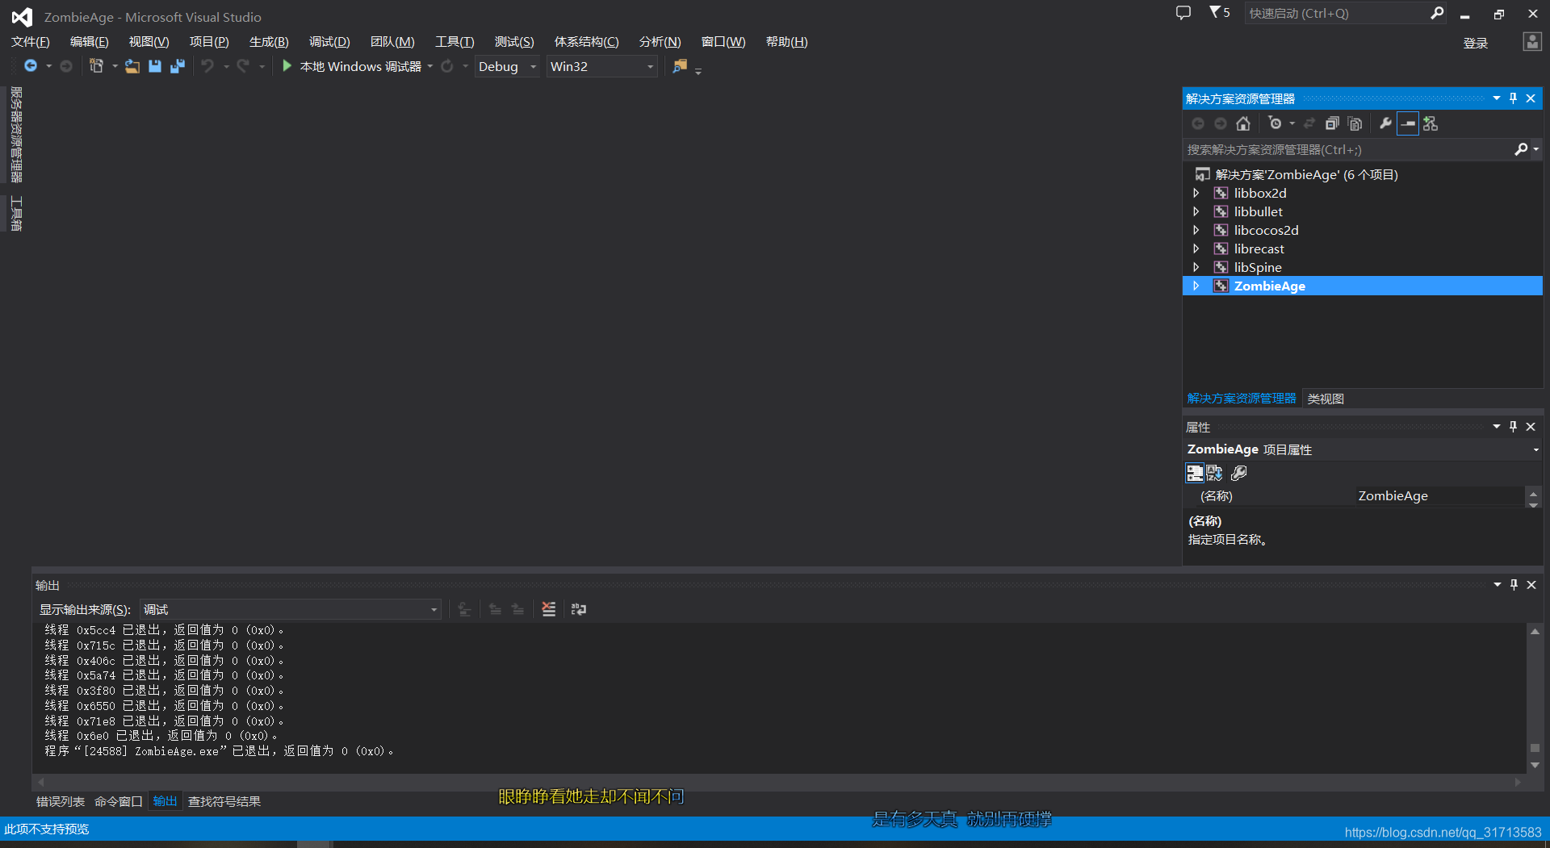Pin the Solution Explorer panel
1550x848 pixels.
click(x=1514, y=98)
